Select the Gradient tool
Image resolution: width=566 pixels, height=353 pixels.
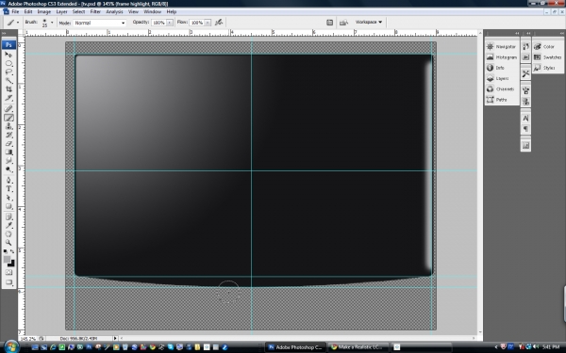pyautogui.click(x=8, y=152)
